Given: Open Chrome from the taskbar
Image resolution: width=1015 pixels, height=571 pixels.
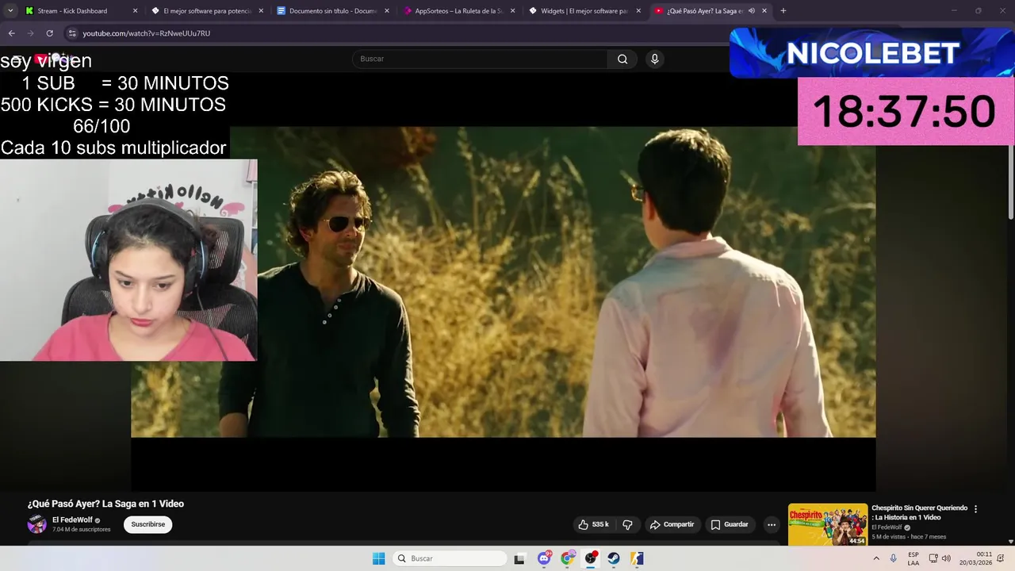Looking at the screenshot, I should point(568,558).
